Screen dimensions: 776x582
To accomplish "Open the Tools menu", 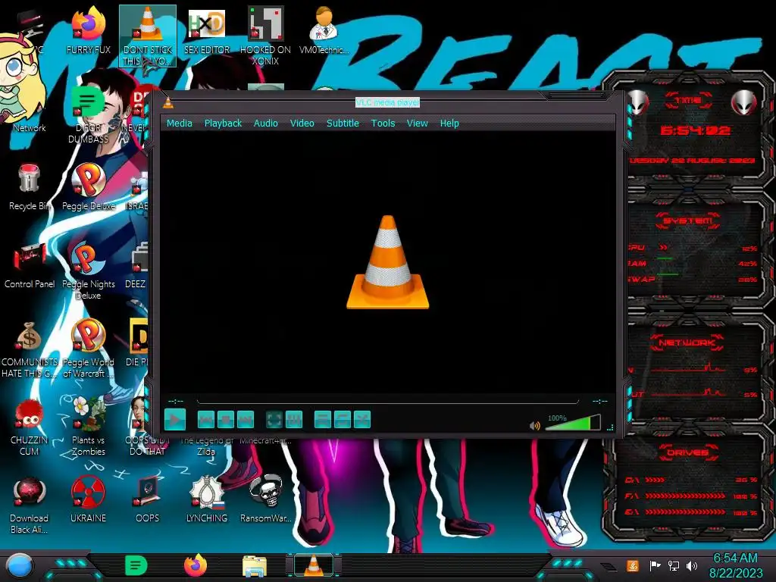I will point(383,124).
